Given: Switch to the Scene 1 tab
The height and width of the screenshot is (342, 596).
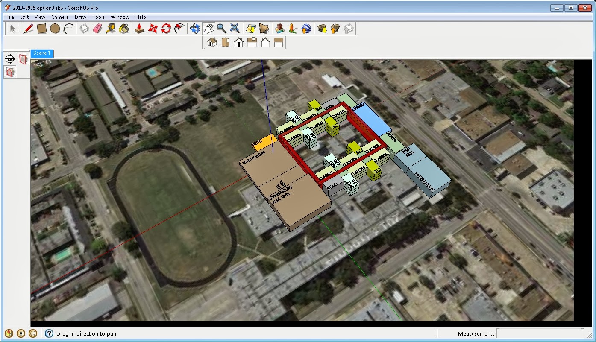Looking at the screenshot, I should click(x=41, y=53).
